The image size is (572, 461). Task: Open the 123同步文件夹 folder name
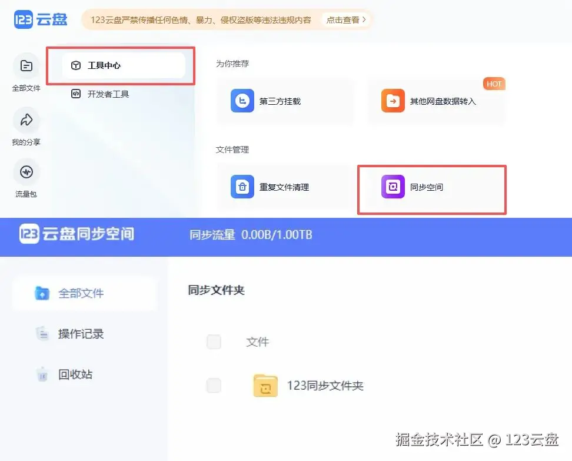click(x=325, y=386)
